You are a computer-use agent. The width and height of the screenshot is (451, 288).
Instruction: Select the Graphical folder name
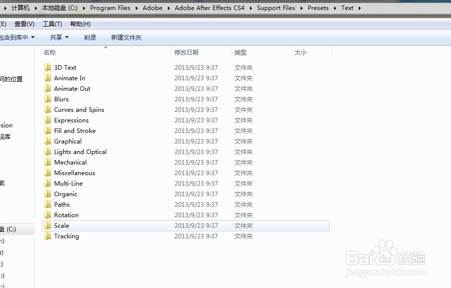pos(68,141)
